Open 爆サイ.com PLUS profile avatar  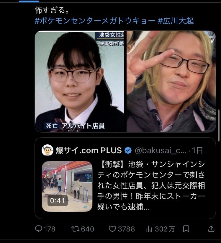pos(48,150)
